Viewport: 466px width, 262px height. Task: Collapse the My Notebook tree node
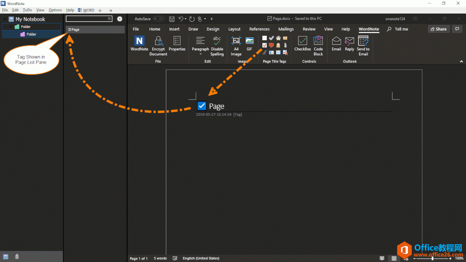(x=5, y=19)
